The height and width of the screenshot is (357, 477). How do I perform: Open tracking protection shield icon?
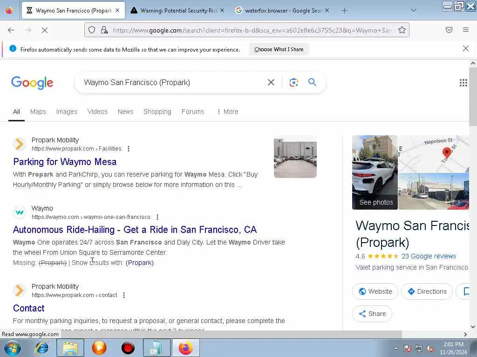click(92, 30)
